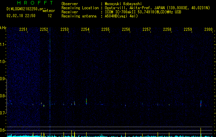
Task: Click the 1.1 kHz frequency axis label
Action: coord(3,45)
